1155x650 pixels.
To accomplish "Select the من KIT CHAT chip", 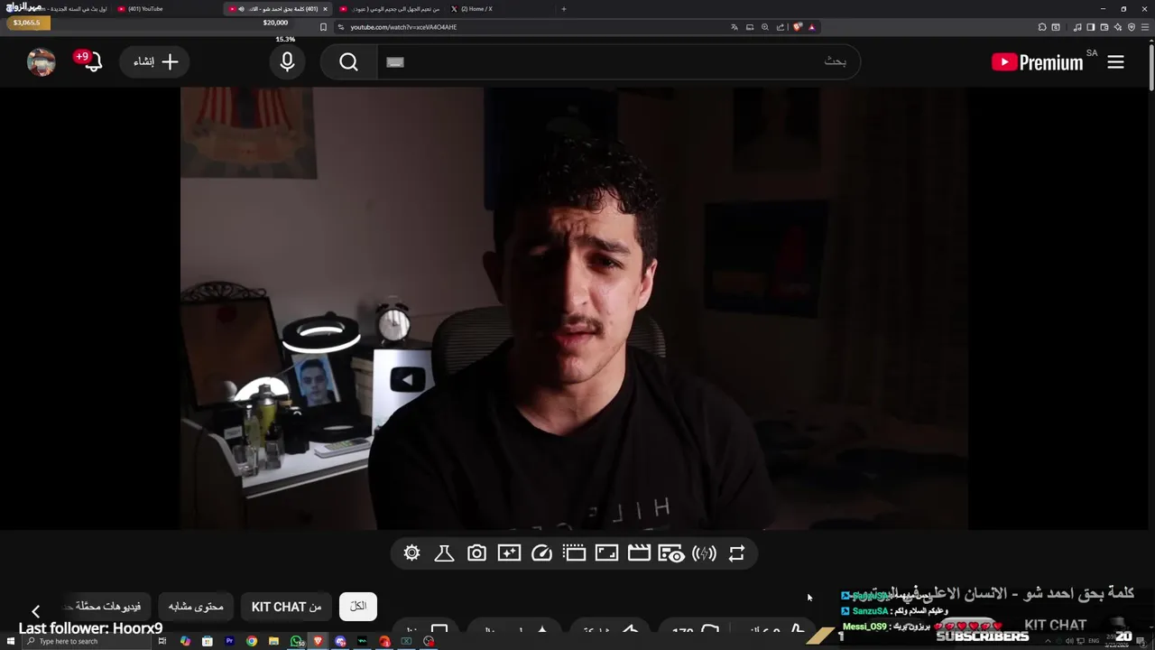I will click(x=286, y=607).
